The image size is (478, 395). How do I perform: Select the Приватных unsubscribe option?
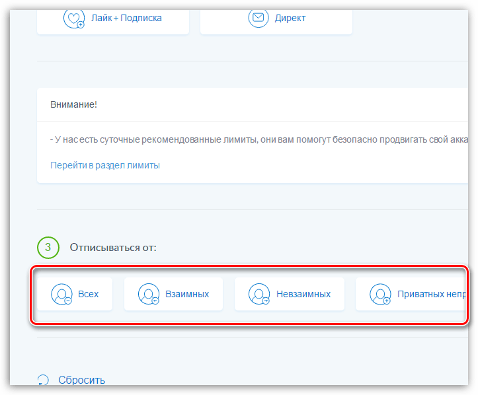click(x=411, y=294)
